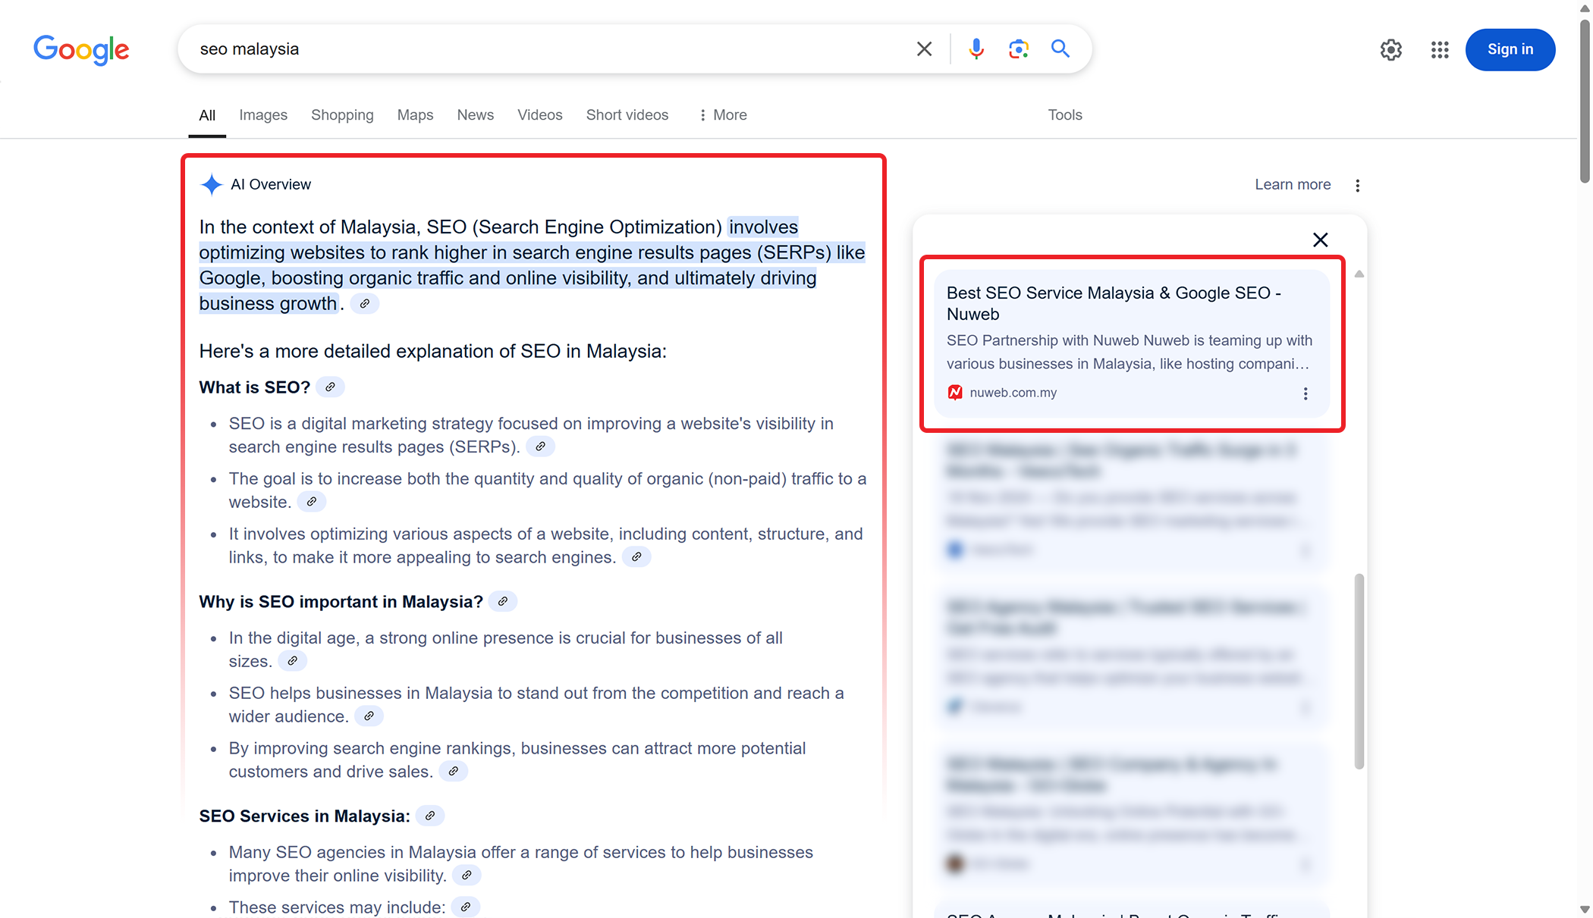Click inside the seo malaysia search field
This screenshot has width=1593, height=918.
tap(531, 49)
